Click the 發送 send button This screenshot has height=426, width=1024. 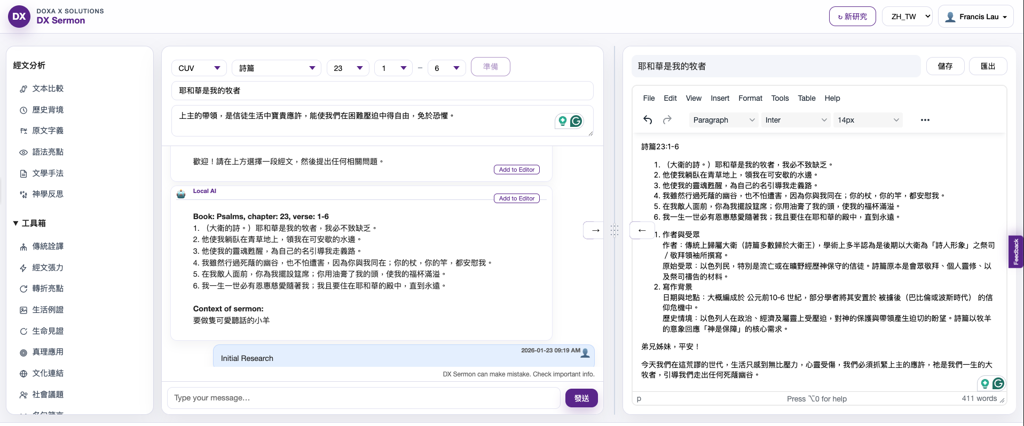(581, 398)
